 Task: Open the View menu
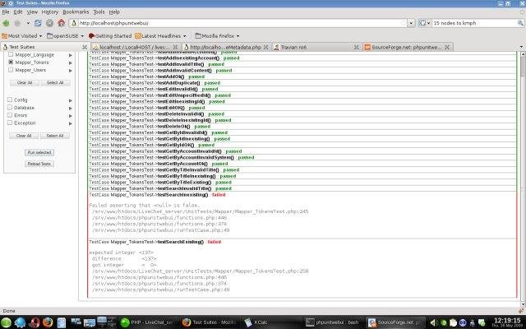32,12
